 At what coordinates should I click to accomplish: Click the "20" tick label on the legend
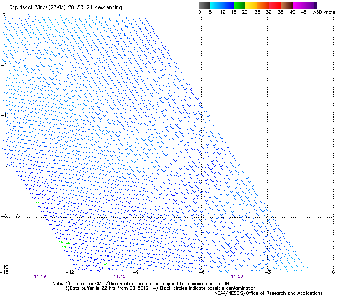[245, 12]
